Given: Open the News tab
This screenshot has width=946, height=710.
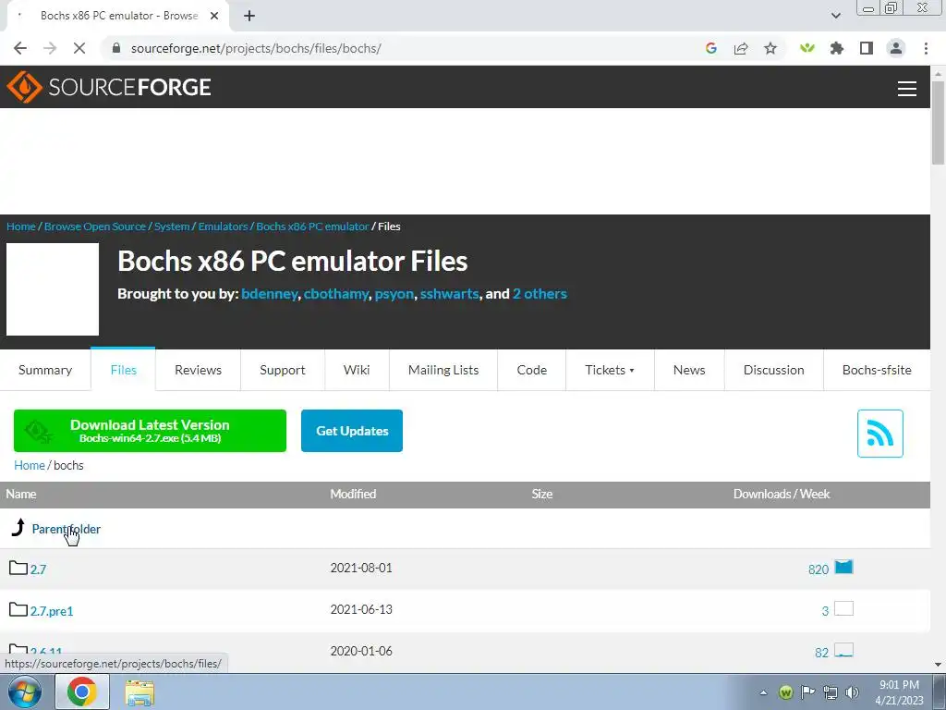Looking at the screenshot, I should (x=689, y=370).
